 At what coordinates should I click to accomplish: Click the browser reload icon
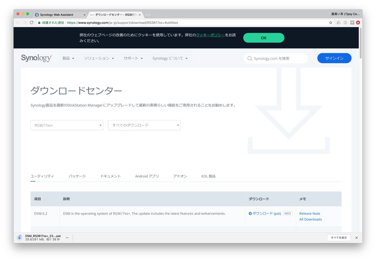click(x=31, y=23)
